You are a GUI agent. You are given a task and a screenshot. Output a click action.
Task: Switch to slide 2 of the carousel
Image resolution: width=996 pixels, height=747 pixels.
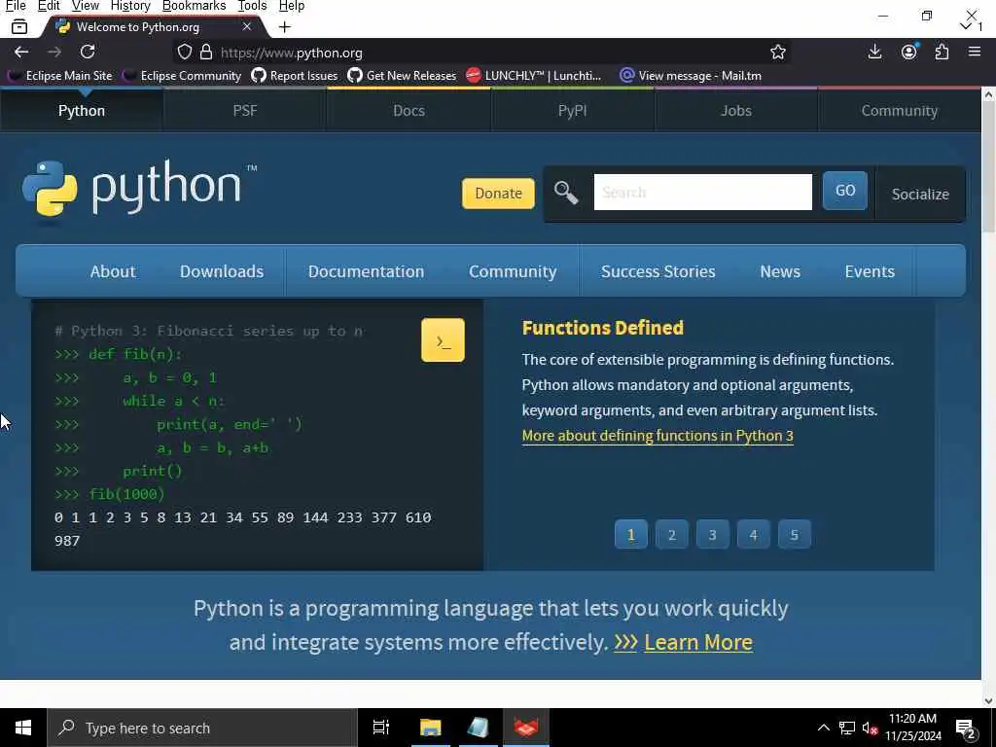click(x=671, y=535)
